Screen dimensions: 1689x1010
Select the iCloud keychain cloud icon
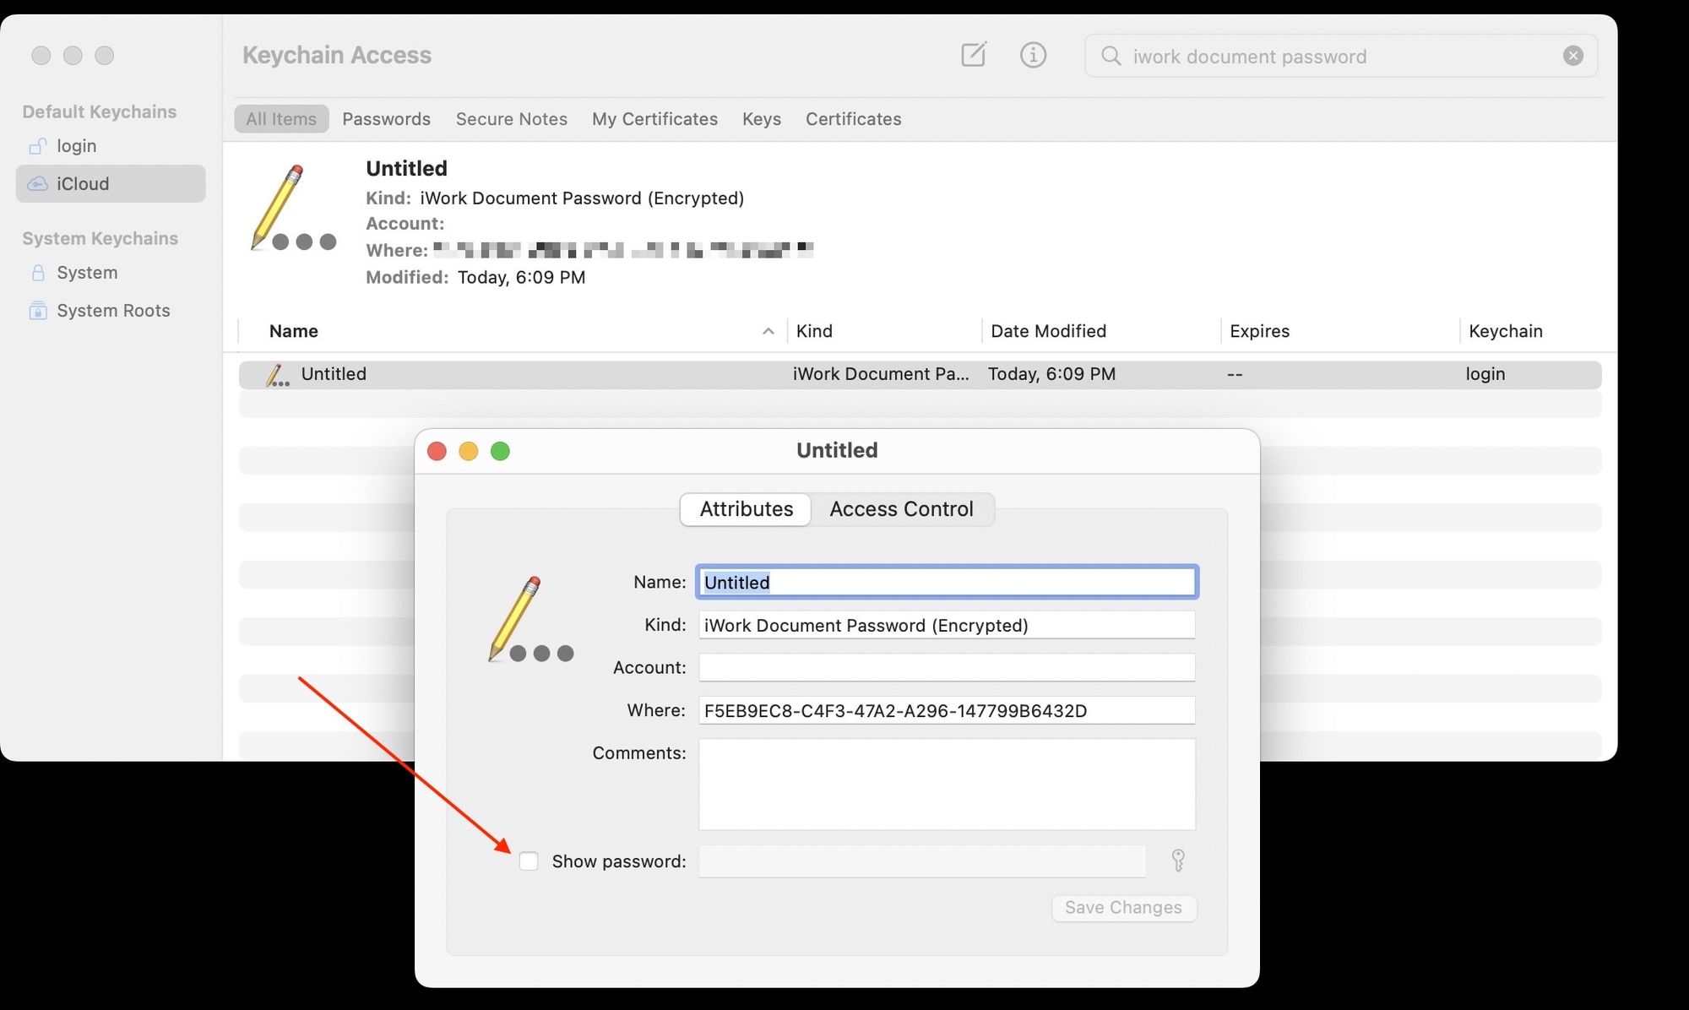click(x=38, y=183)
